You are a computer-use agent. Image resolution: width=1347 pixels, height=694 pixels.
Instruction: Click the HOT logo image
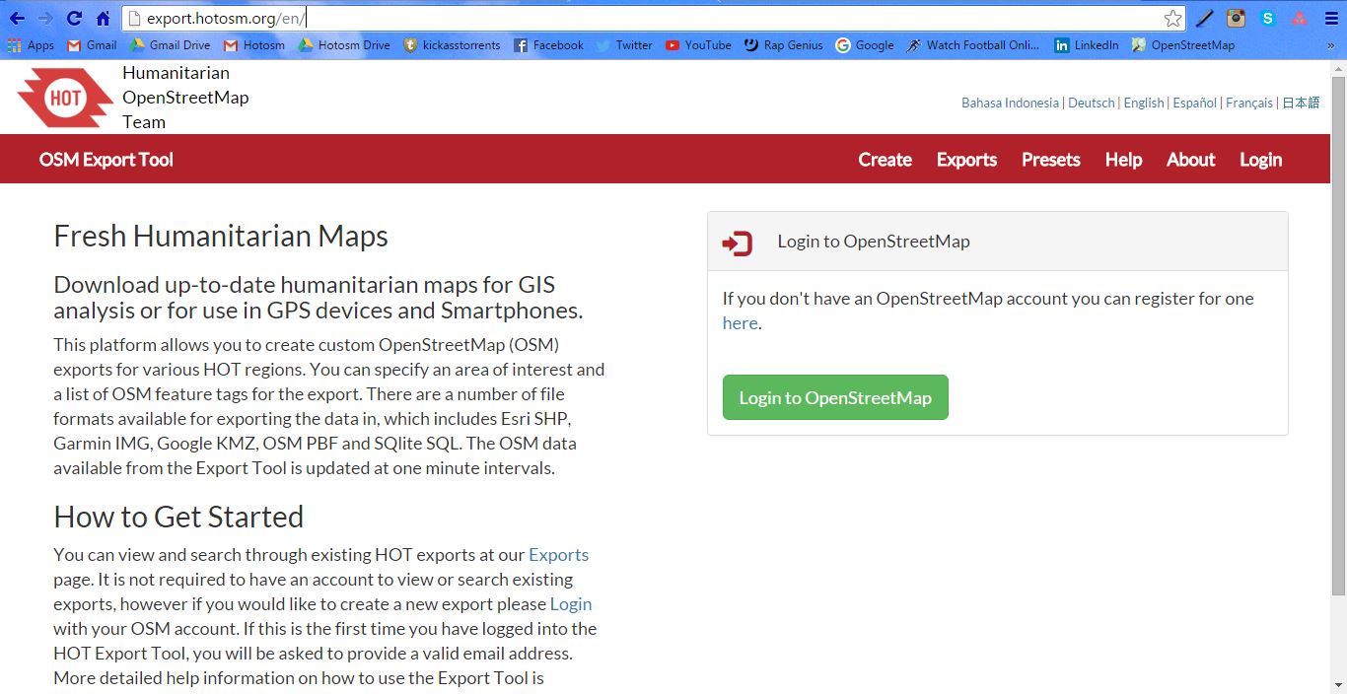coord(65,98)
